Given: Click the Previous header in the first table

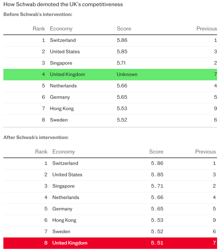Looking at the screenshot, I should click(207, 29).
